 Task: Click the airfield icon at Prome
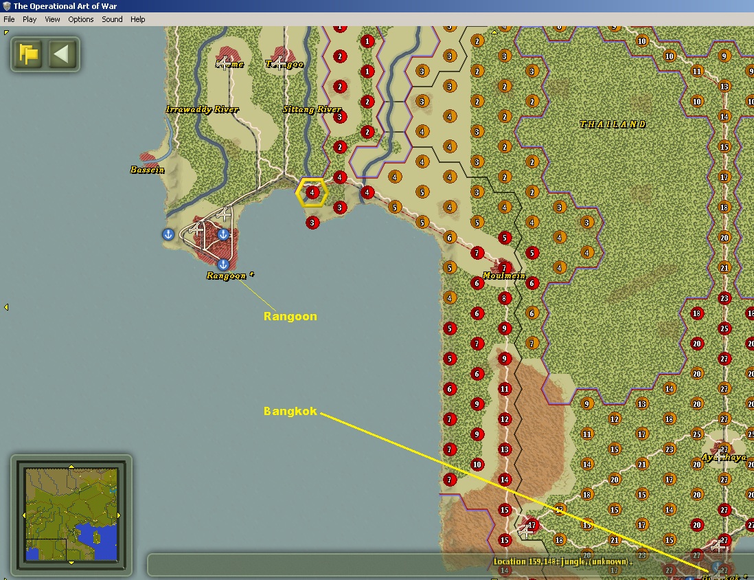tap(223, 63)
